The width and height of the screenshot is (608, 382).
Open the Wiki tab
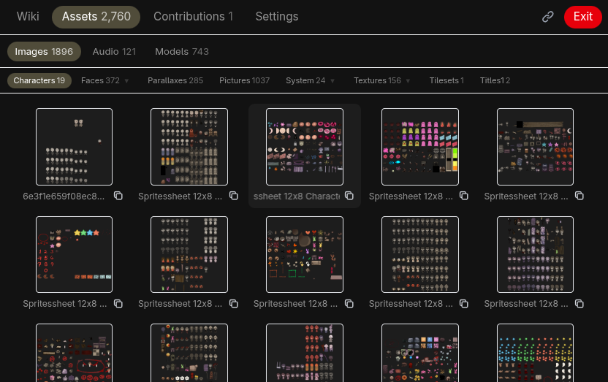click(x=28, y=17)
